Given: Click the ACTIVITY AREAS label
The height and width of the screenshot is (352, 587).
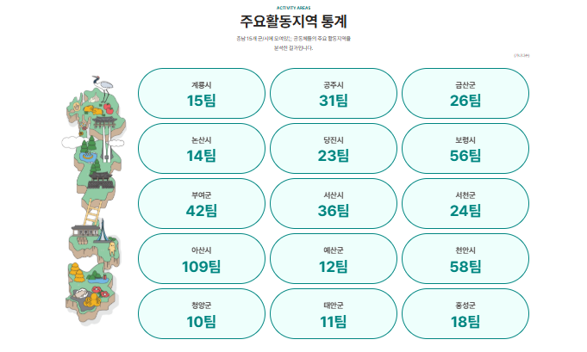Looking at the screenshot, I should coord(293,7).
